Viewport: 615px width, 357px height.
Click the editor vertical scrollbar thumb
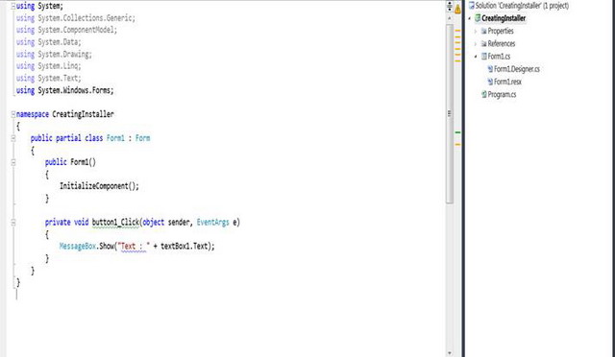coord(450,113)
